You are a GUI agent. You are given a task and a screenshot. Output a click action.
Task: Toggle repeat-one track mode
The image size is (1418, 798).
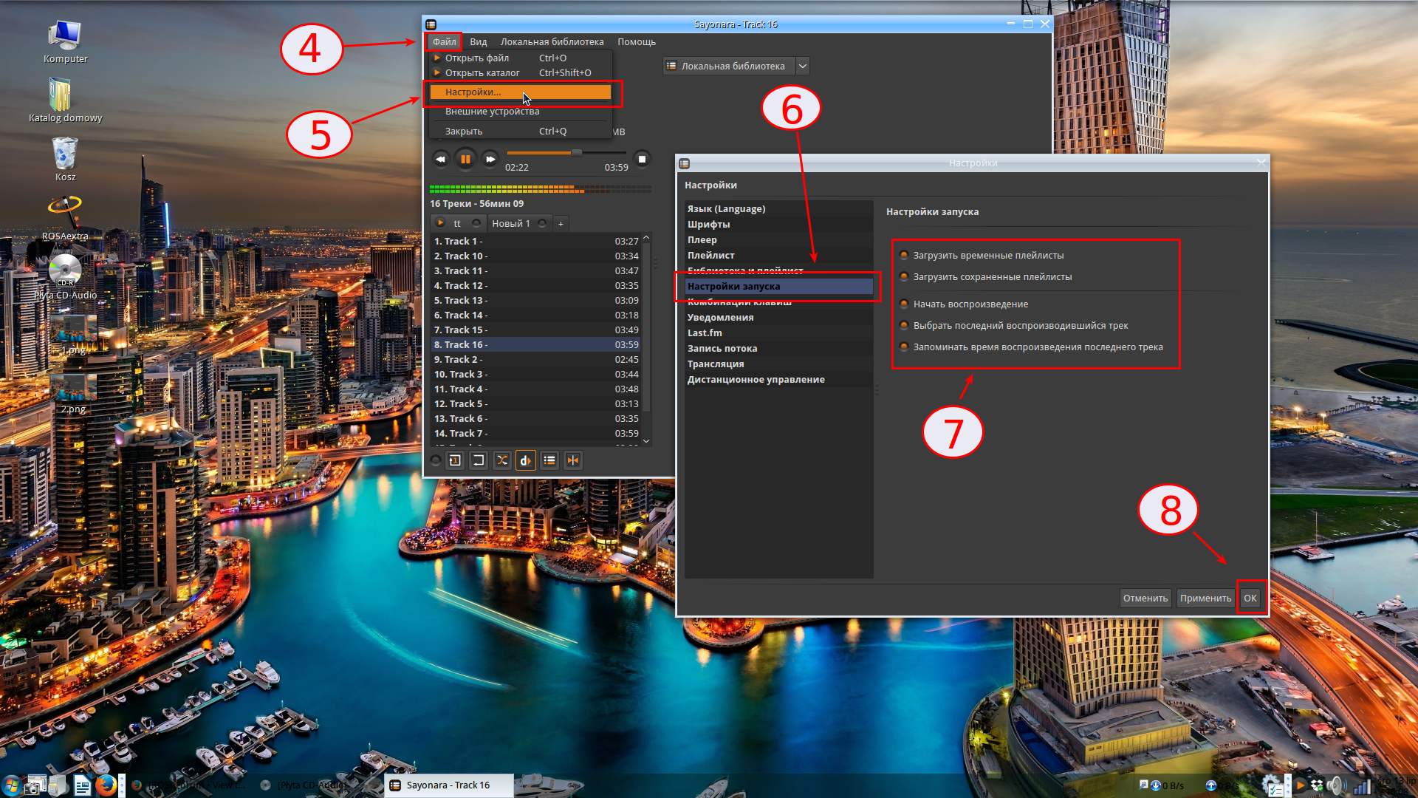point(455,460)
